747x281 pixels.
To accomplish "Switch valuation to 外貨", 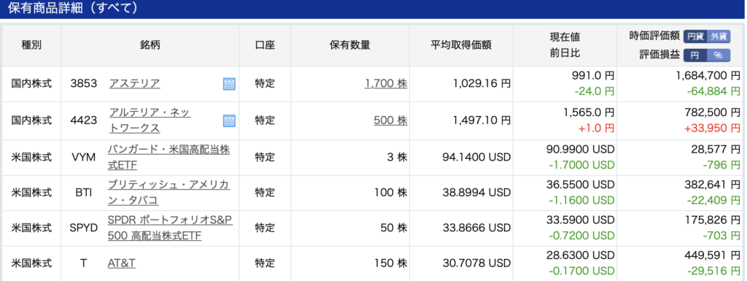I will (719, 36).
